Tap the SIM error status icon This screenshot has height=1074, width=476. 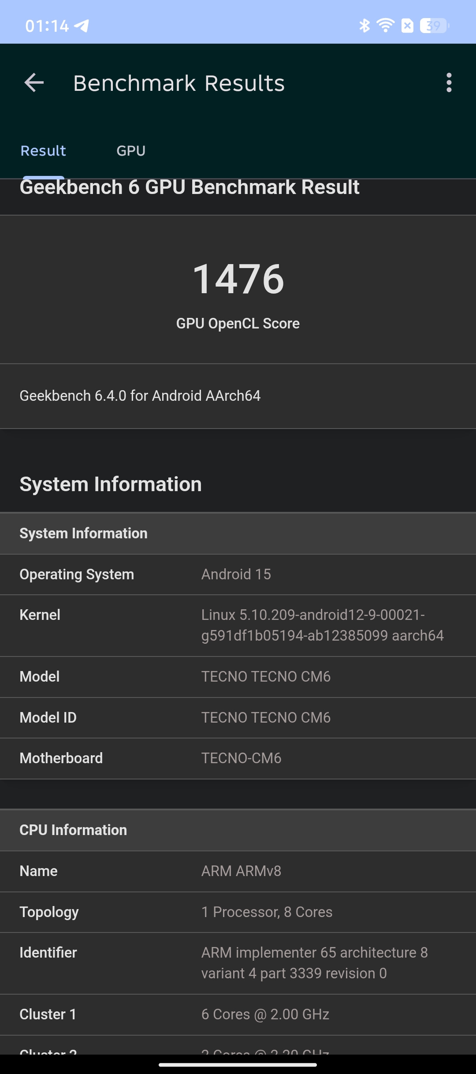click(x=408, y=26)
